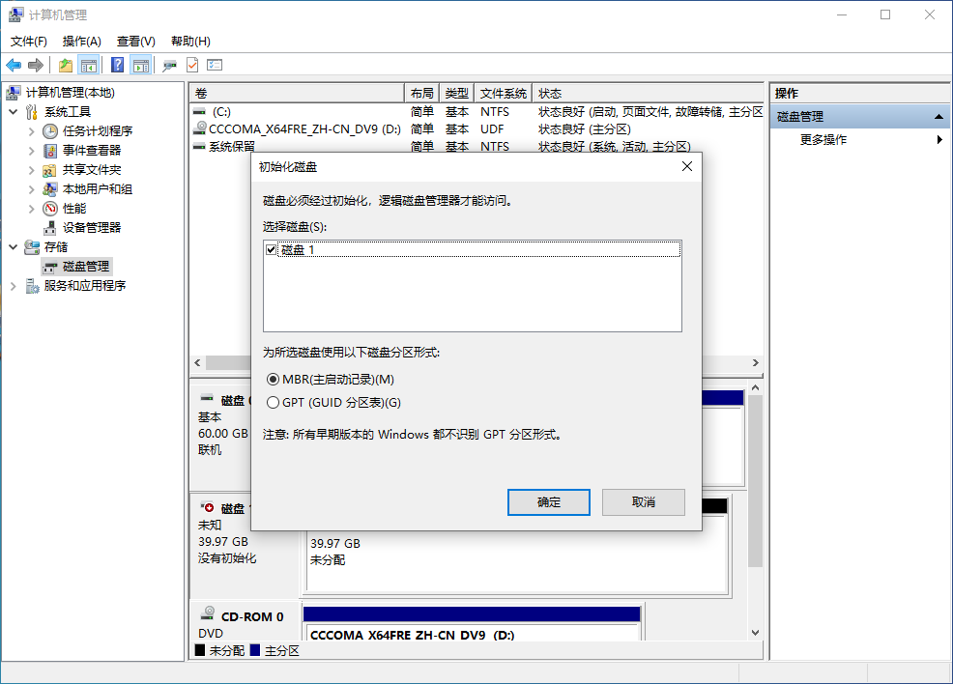The height and width of the screenshot is (684, 953).
Task: Expand the 性能 branch arrow
Action: [32, 209]
